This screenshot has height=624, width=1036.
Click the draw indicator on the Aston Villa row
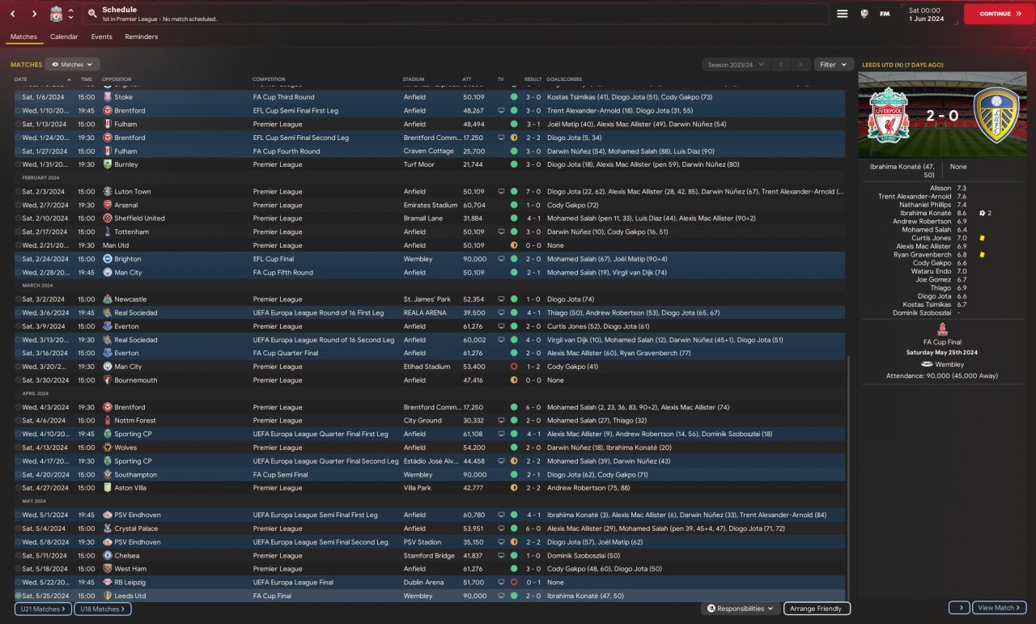point(514,488)
